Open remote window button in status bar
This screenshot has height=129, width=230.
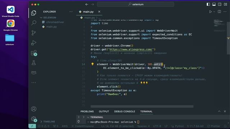(32, 126)
